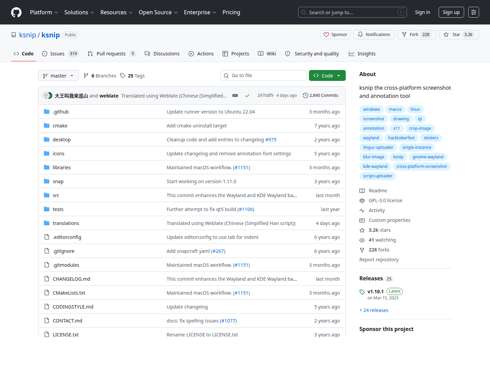
Task: Expand the Resources menu
Action: click(116, 12)
